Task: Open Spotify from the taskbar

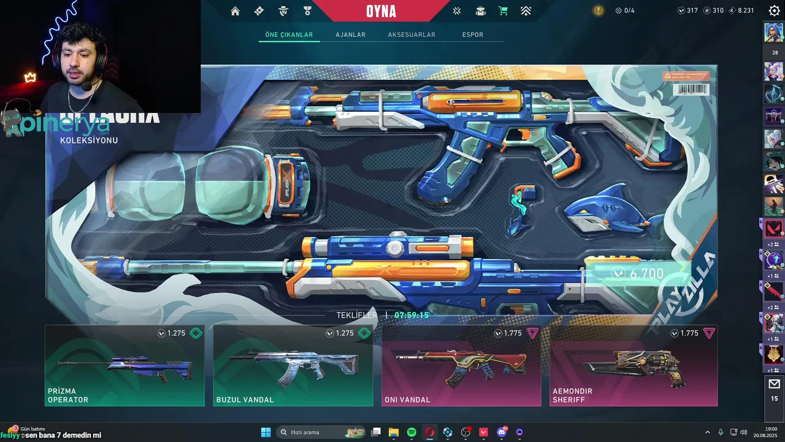Action: click(x=412, y=432)
